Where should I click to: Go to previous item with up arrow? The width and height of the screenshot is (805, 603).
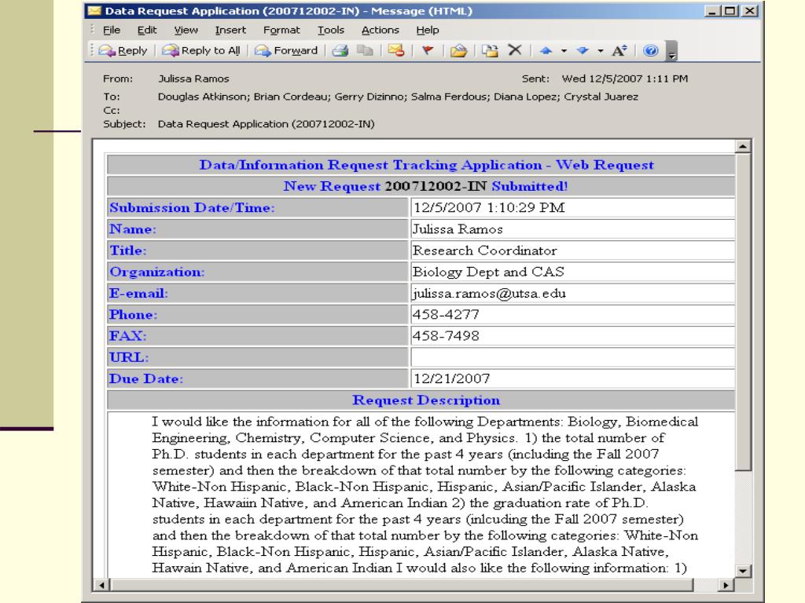pos(546,50)
